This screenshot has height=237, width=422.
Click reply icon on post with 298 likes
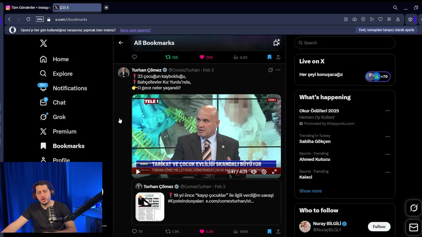[134, 57]
